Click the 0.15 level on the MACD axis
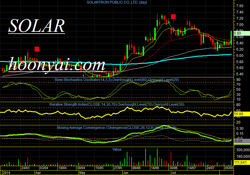 point(240,134)
